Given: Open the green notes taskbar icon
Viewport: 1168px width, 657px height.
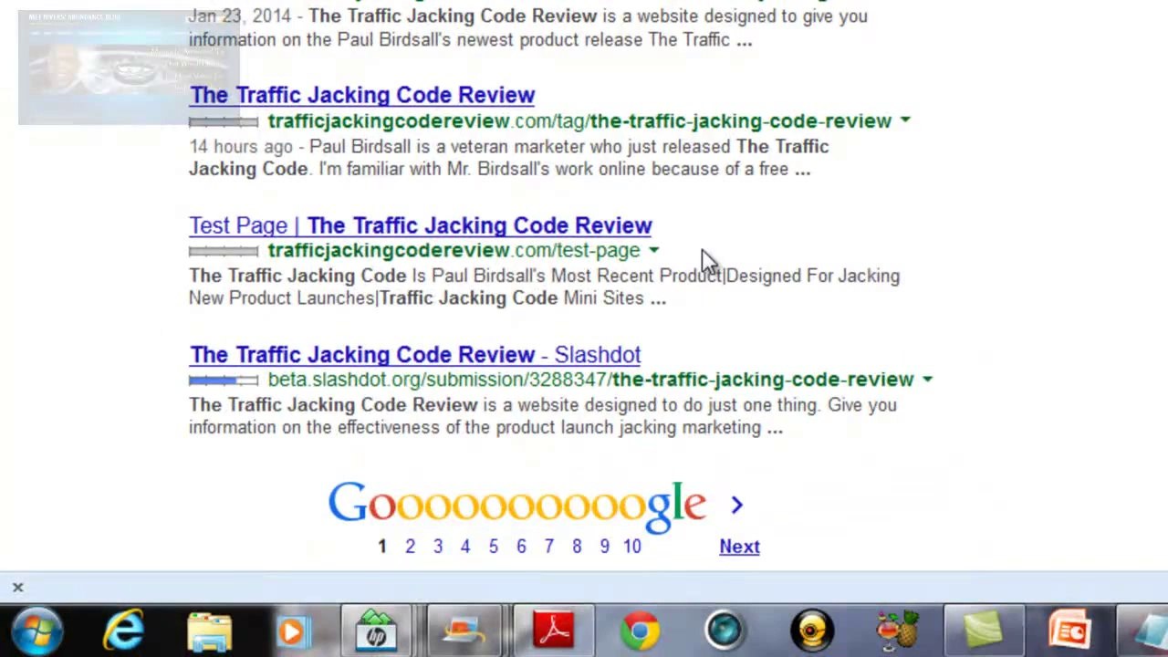Looking at the screenshot, I should [x=983, y=631].
